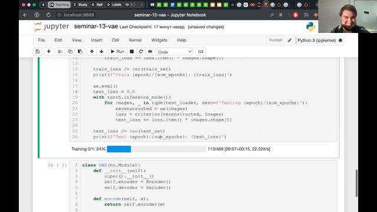
Task: Move selected cell down arrow
Action: pyautogui.click(x=101, y=52)
